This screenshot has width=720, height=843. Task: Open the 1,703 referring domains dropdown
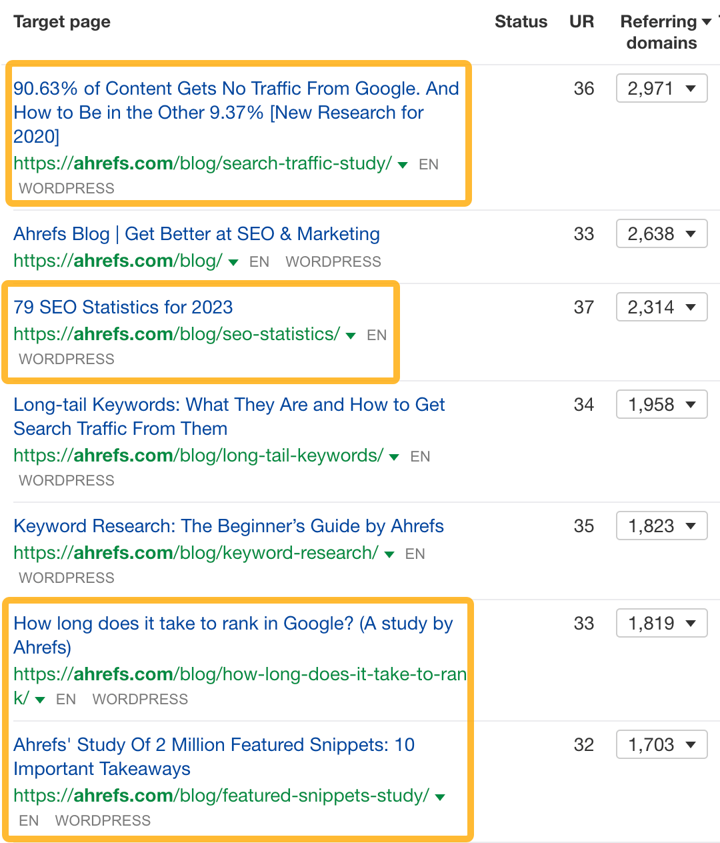661,744
